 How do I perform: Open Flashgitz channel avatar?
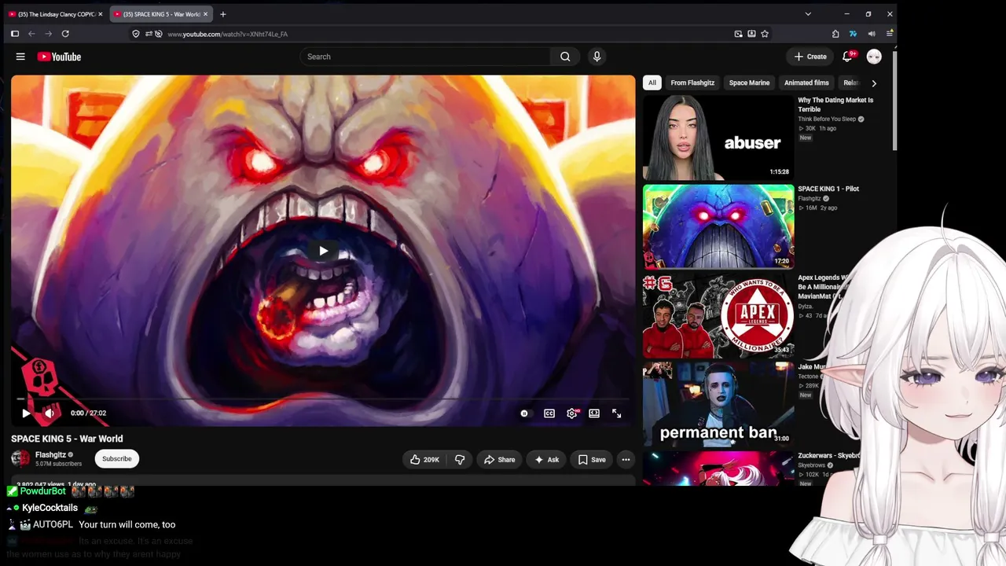click(x=20, y=458)
